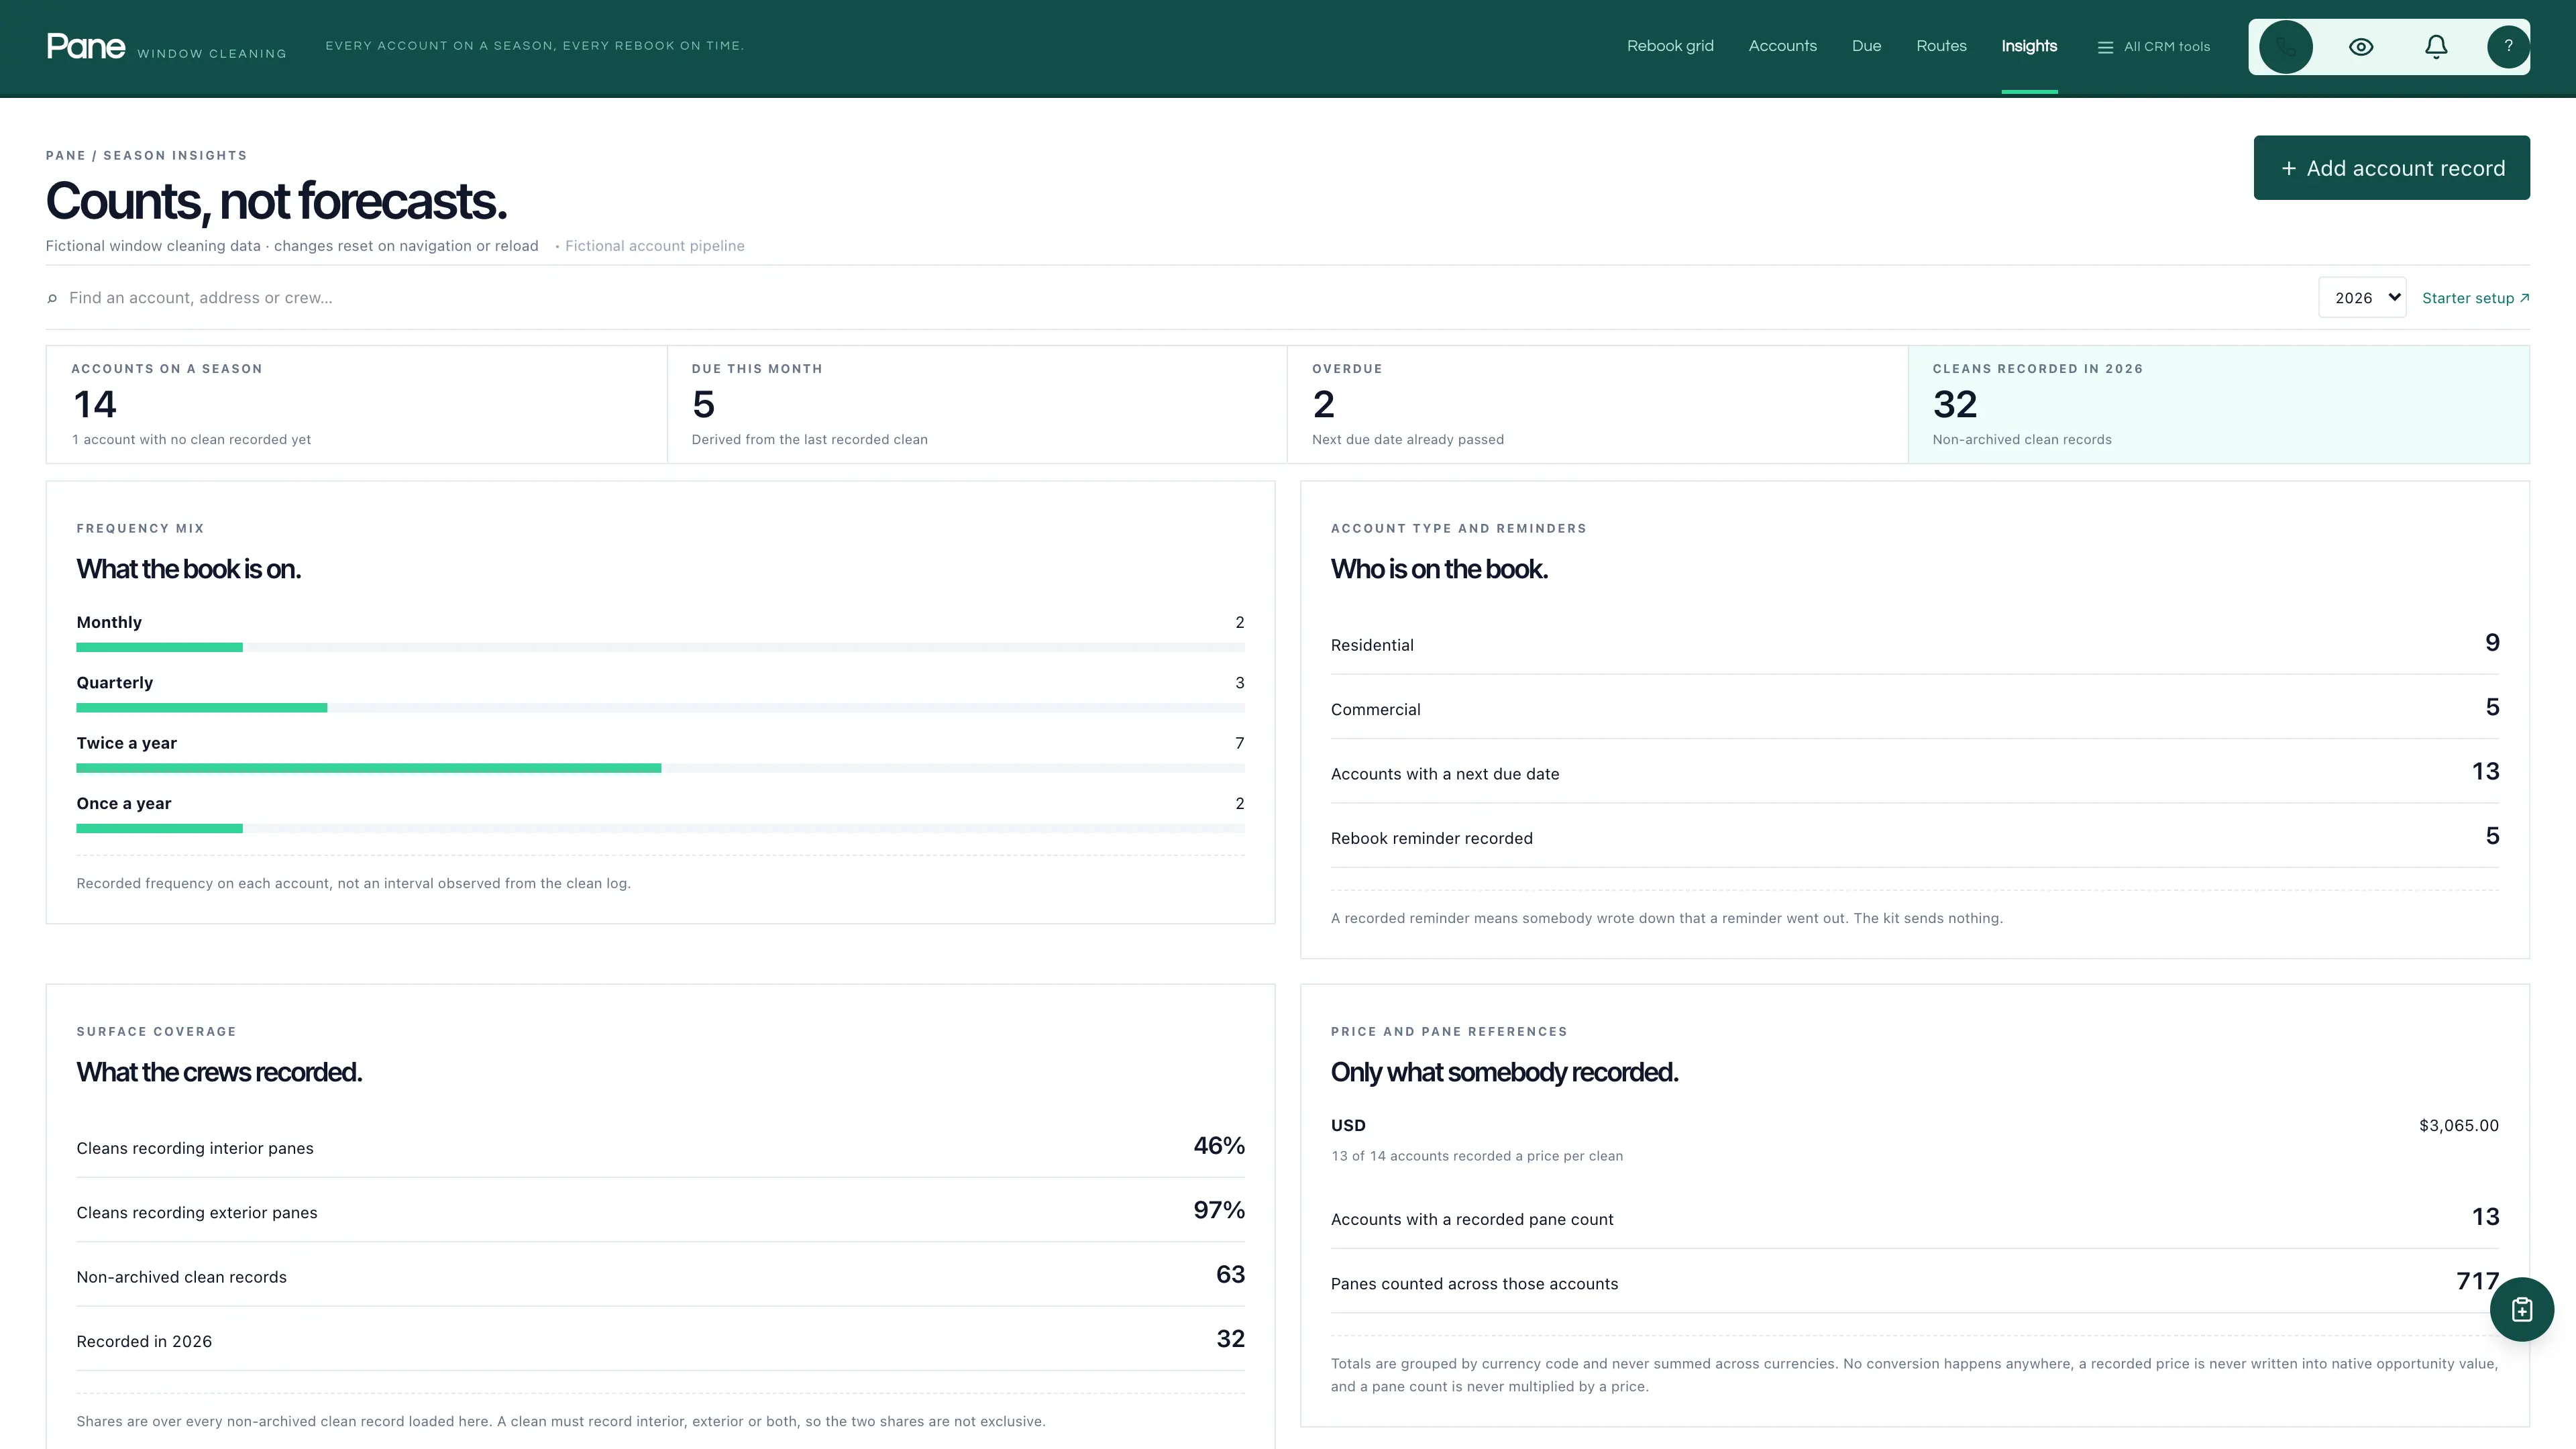Click the Add account record button
The height and width of the screenshot is (1449, 2576).
pyautogui.click(x=2391, y=168)
